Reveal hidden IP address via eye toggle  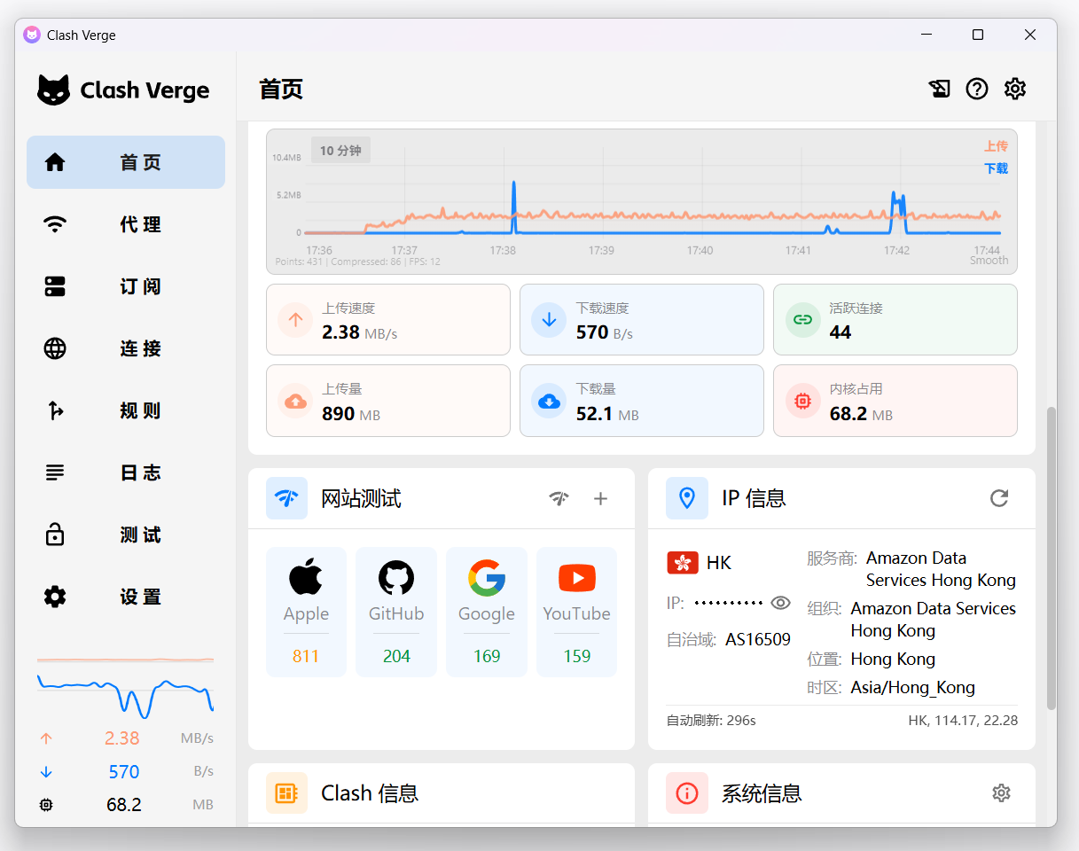(x=780, y=602)
